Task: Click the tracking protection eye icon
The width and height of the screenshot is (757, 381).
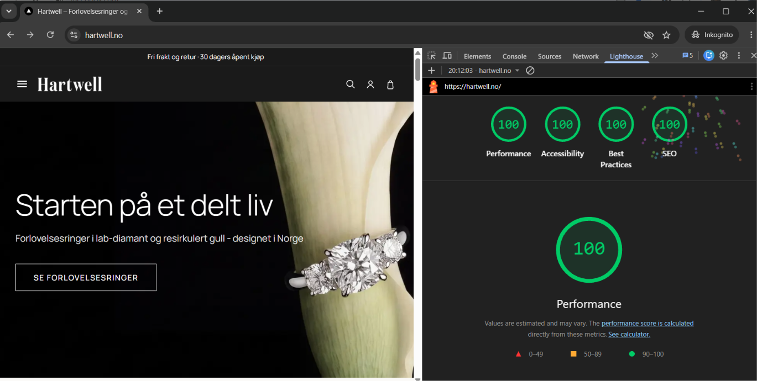Action: click(x=649, y=35)
